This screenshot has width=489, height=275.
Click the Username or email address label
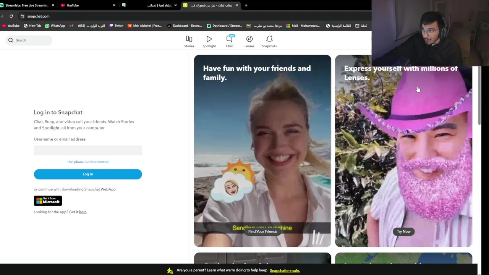coord(60,139)
